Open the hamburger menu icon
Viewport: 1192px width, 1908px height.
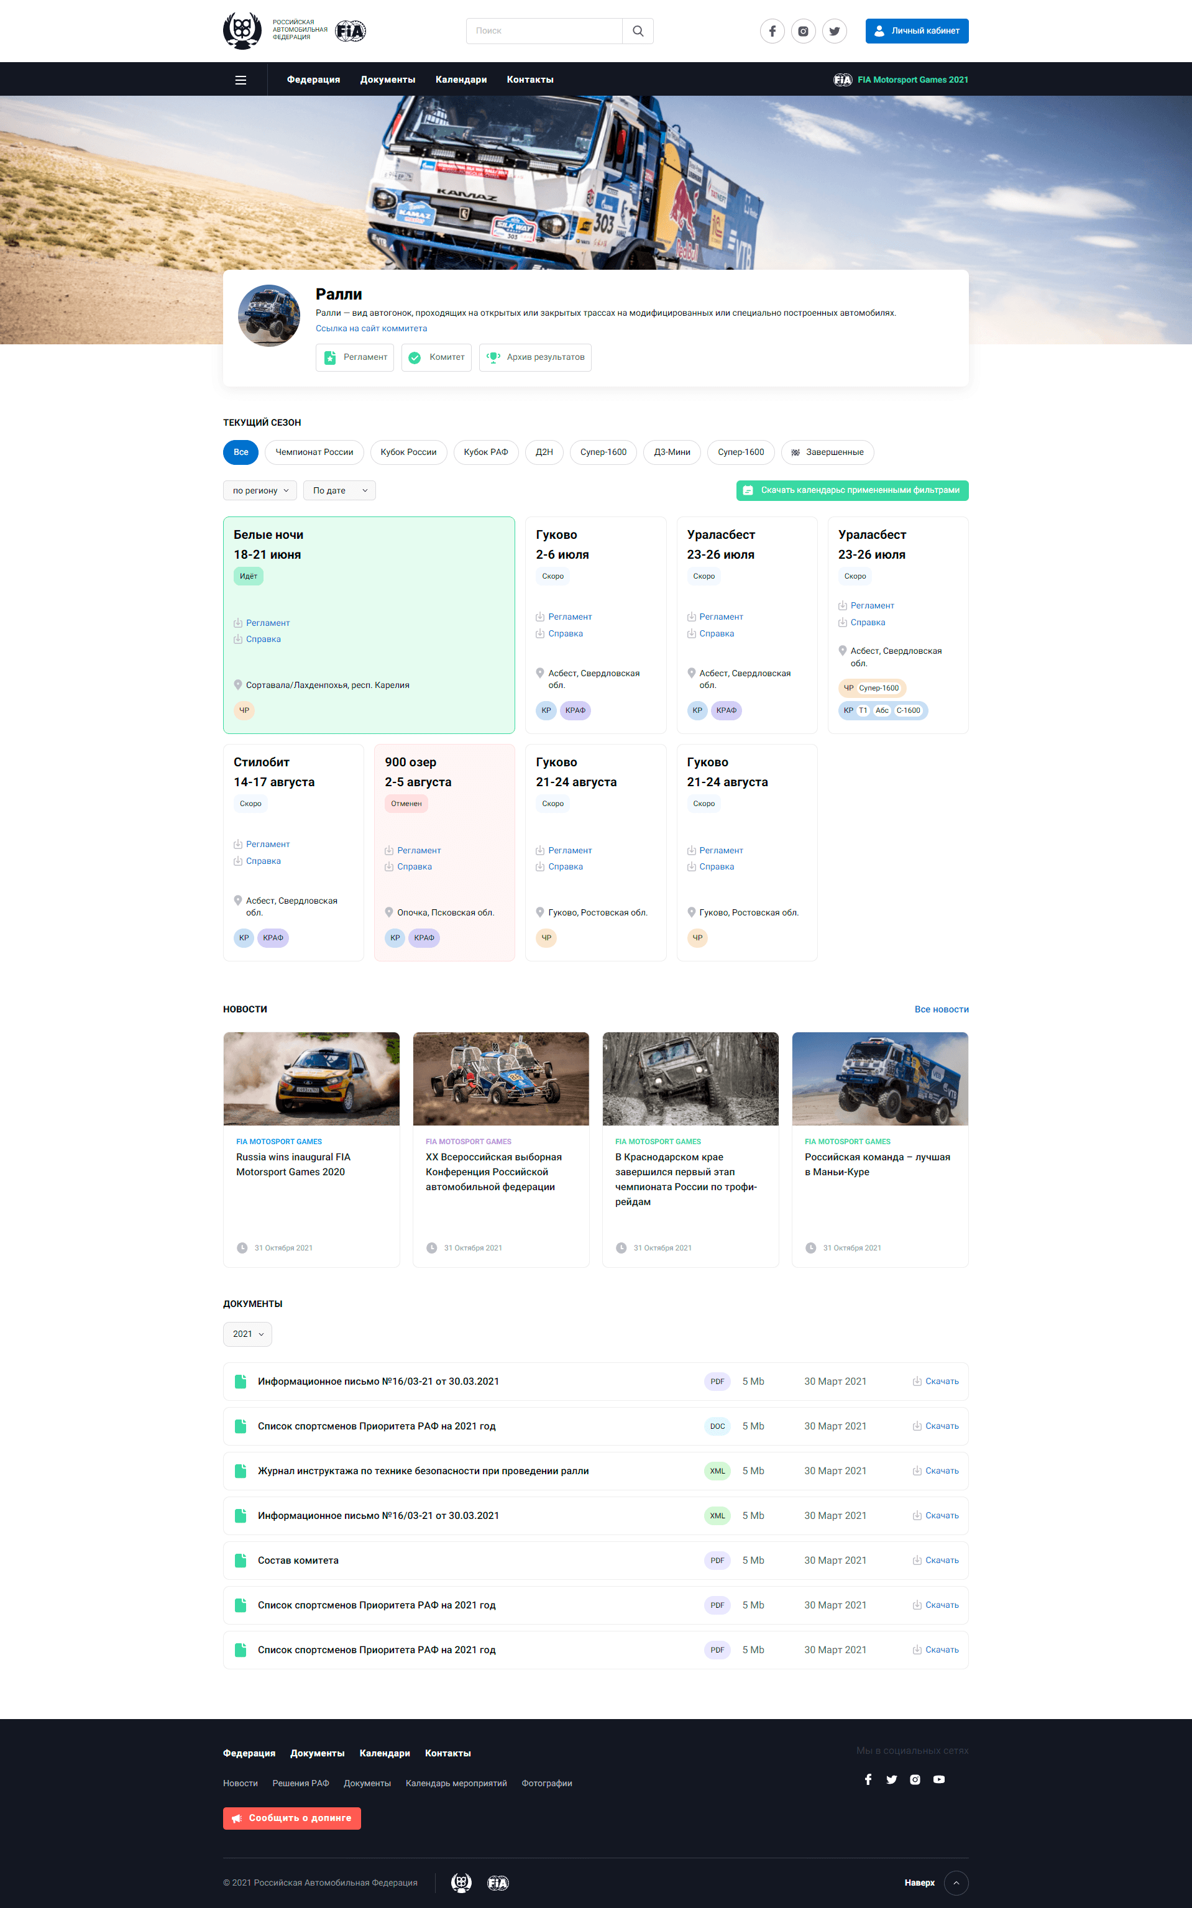241,80
